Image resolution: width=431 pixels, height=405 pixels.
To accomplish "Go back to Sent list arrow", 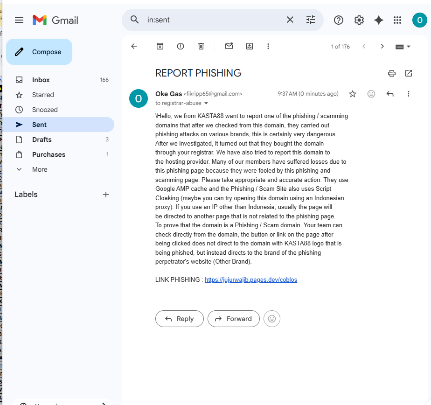I will 134,46.
